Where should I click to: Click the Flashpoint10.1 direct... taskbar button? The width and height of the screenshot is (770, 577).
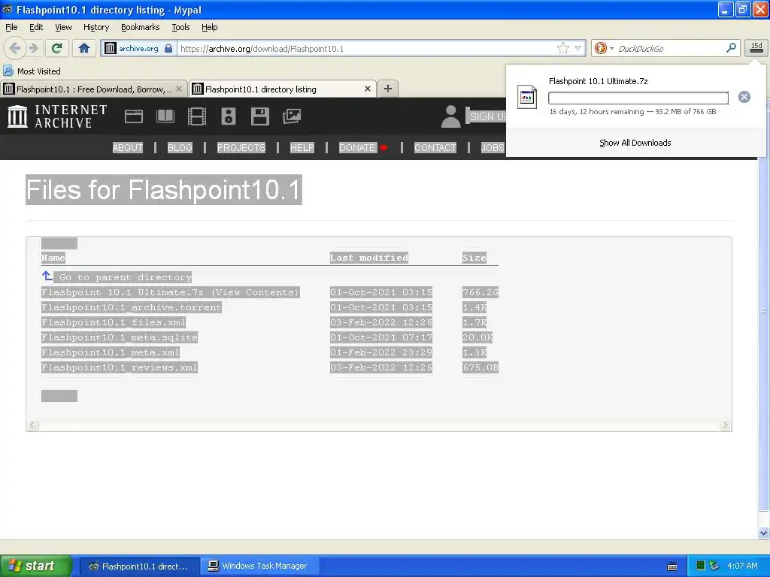[139, 566]
